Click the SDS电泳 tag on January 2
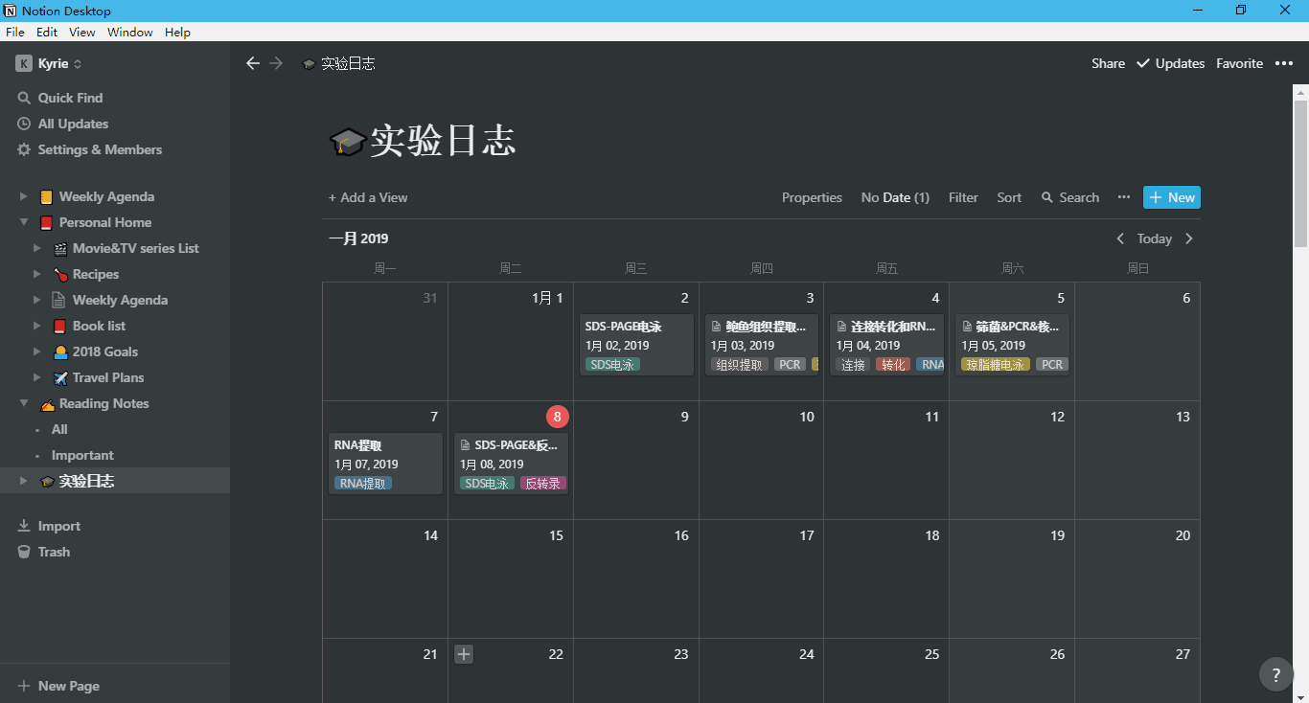This screenshot has height=703, width=1309. (612, 365)
